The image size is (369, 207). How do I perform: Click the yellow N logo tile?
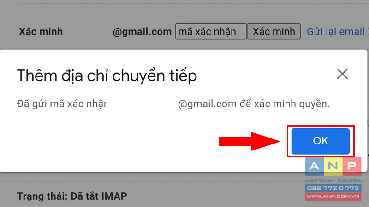333,167
